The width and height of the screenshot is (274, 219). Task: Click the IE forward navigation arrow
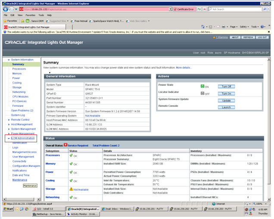click(x=11, y=9)
